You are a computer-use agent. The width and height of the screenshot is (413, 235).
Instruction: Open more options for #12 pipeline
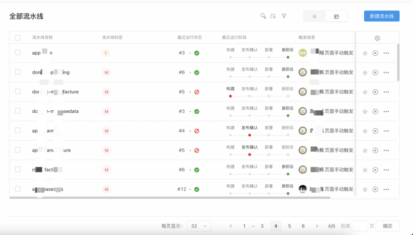click(386, 189)
